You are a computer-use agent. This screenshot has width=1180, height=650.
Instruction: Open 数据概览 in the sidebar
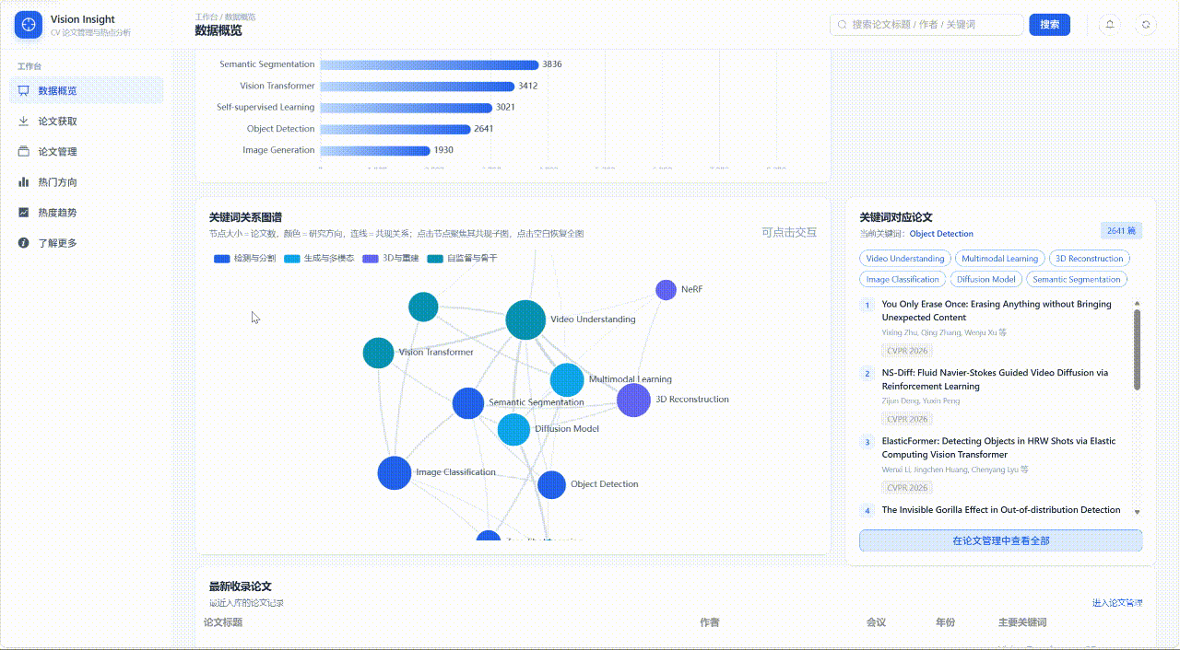tap(87, 90)
